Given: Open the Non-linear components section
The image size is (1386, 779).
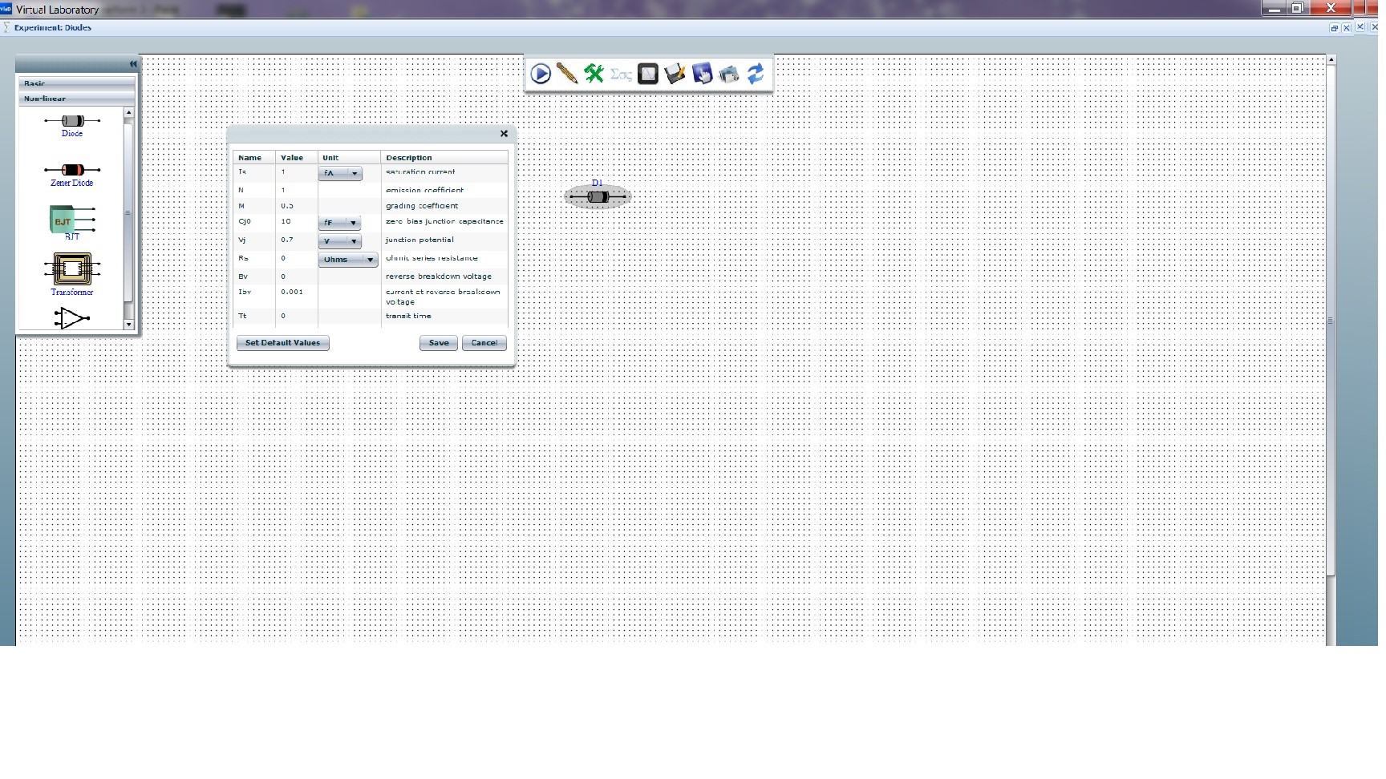Looking at the screenshot, I should pyautogui.click(x=76, y=99).
